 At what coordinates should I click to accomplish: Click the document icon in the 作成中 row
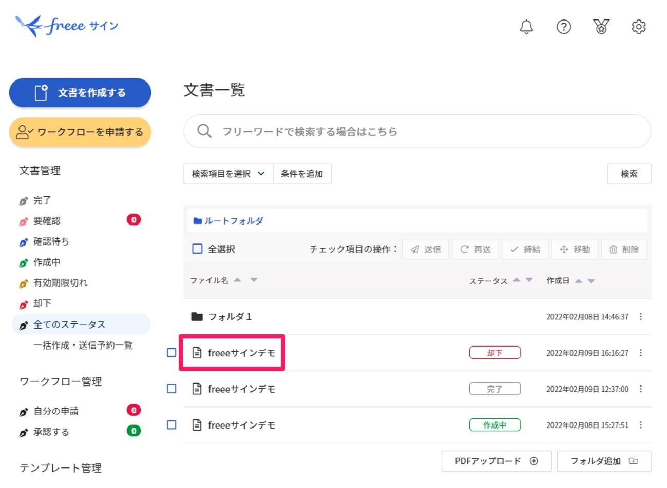pos(197,425)
